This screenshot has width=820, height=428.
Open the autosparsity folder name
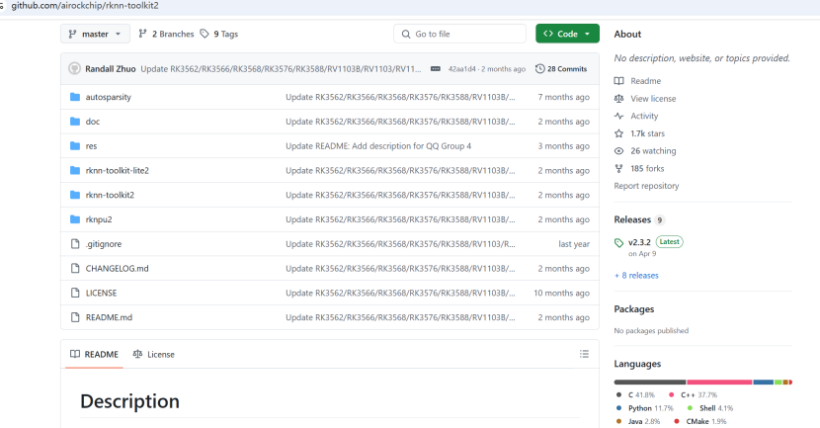click(109, 97)
